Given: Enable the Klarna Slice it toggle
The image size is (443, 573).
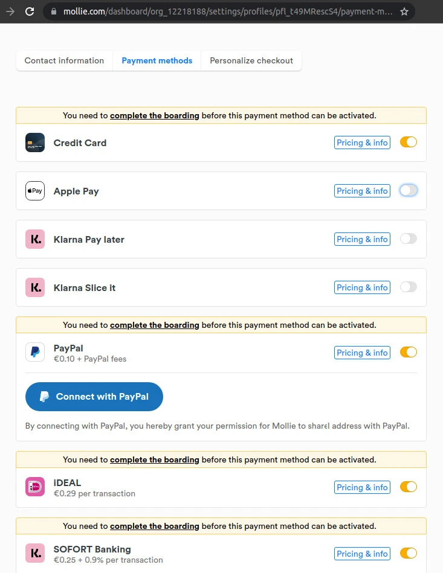Looking at the screenshot, I should point(409,287).
